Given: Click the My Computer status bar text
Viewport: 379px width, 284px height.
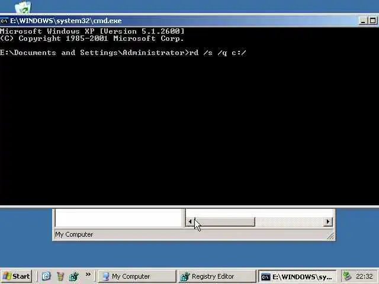Looking at the screenshot, I should [x=74, y=234].
